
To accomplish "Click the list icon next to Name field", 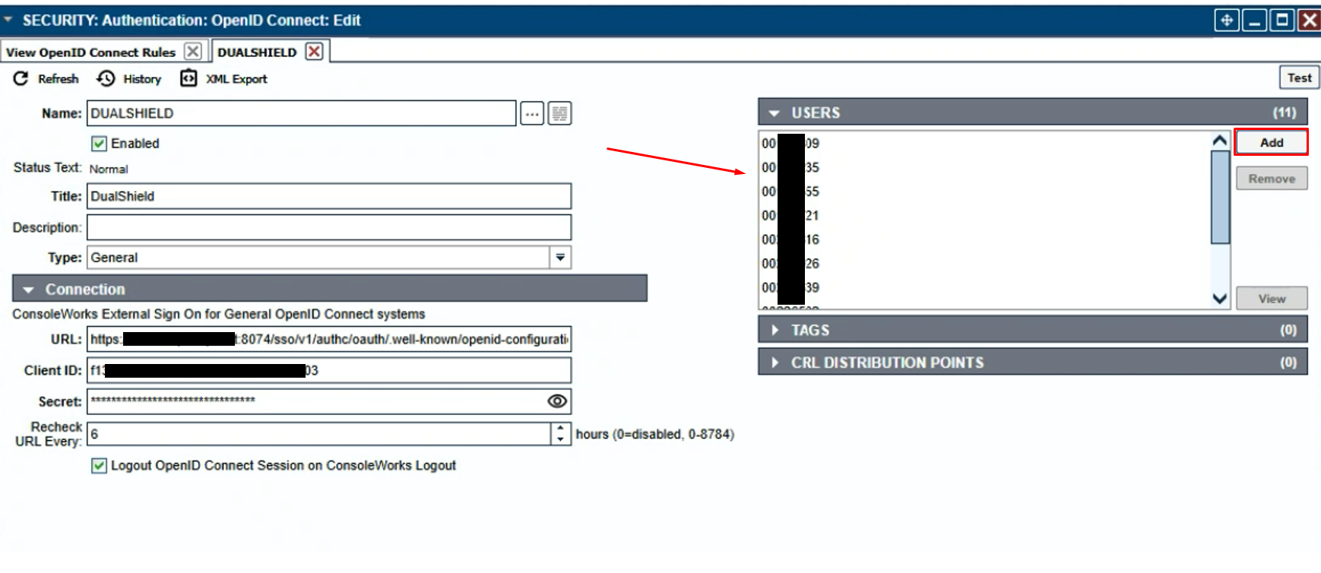I will click(559, 114).
